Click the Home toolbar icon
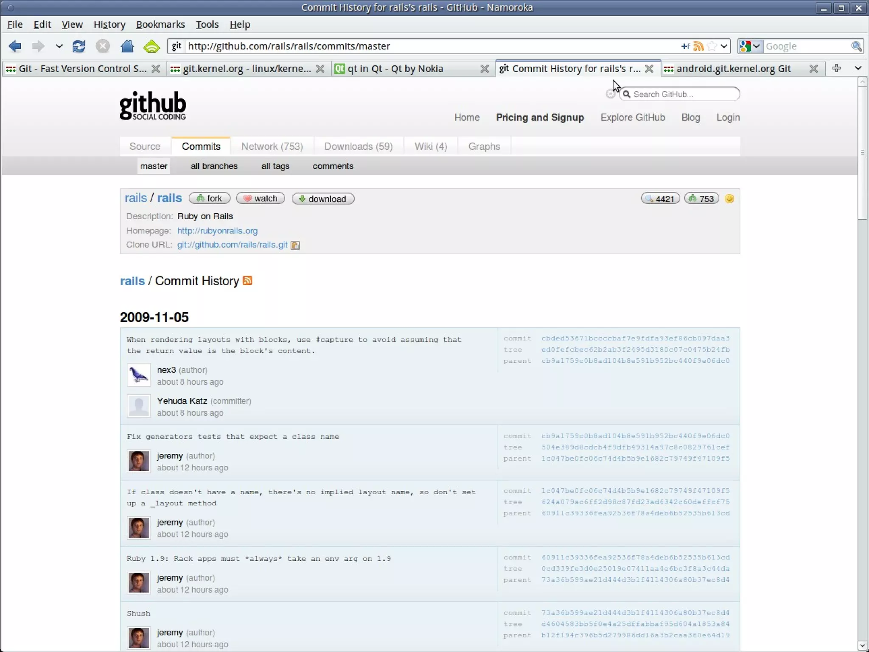Image resolution: width=869 pixels, height=652 pixels. 127,46
